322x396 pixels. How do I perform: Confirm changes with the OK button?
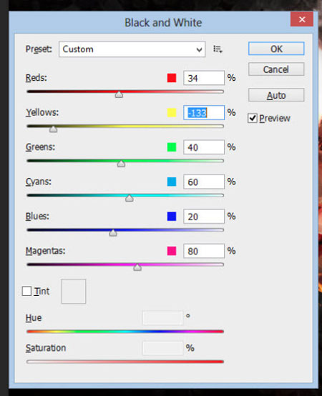(276, 49)
